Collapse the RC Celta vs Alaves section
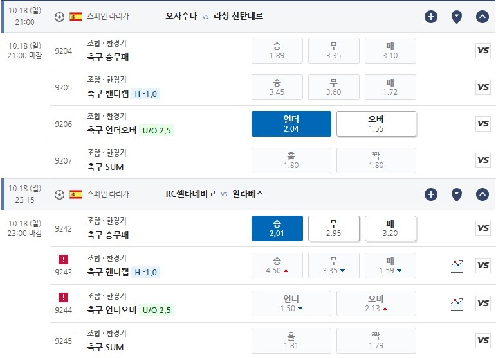Screen dimensions: 496x358 [x=482, y=194]
